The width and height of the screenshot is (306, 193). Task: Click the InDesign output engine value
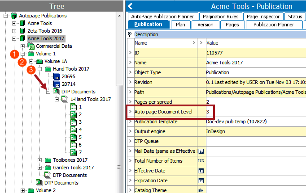point(215,132)
